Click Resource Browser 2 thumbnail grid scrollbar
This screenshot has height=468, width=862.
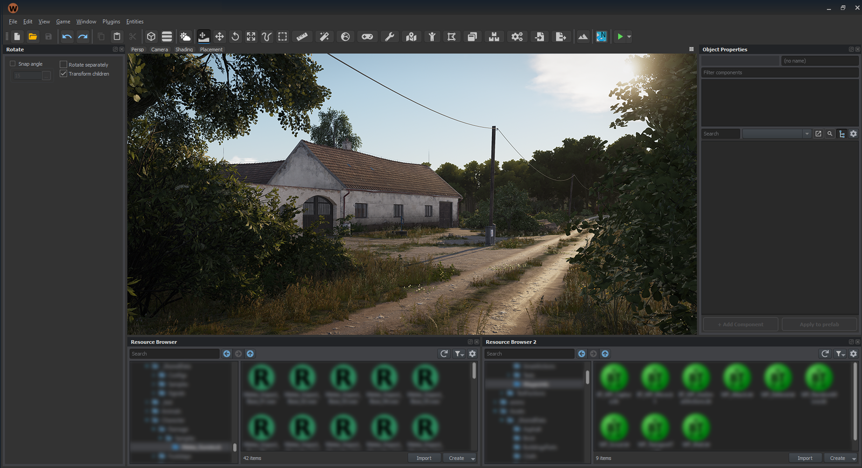855,401
